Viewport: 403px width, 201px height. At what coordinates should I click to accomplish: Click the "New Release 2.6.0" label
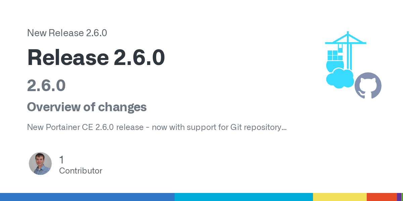tap(67, 33)
